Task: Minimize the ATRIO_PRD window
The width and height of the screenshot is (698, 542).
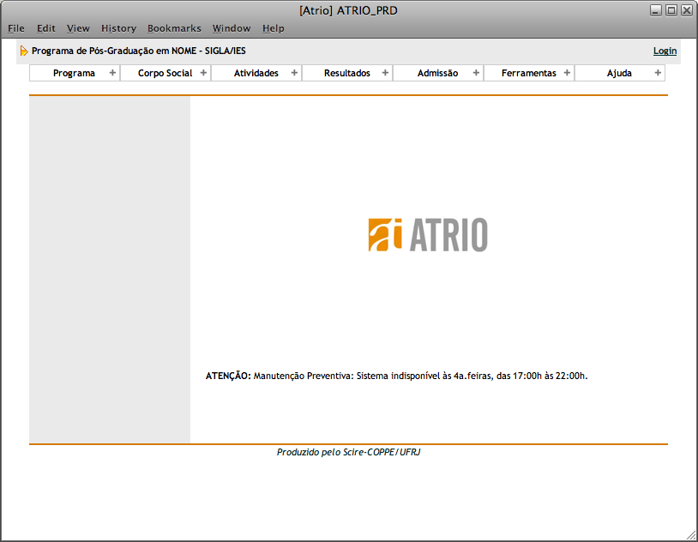Action: point(656,10)
